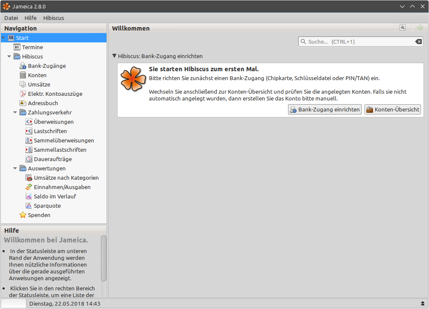Click the Umsätze icon
The height and width of the screenshot is (309, 429).
[23, 84]
